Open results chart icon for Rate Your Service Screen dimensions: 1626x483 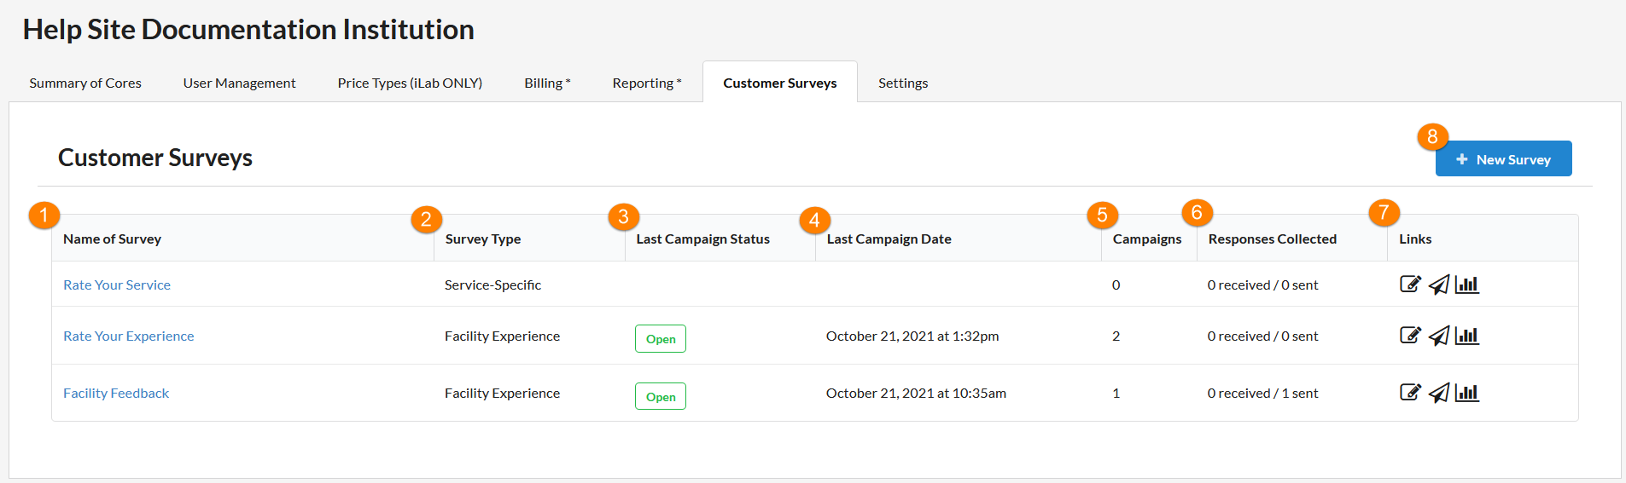tap(1467, 285)
